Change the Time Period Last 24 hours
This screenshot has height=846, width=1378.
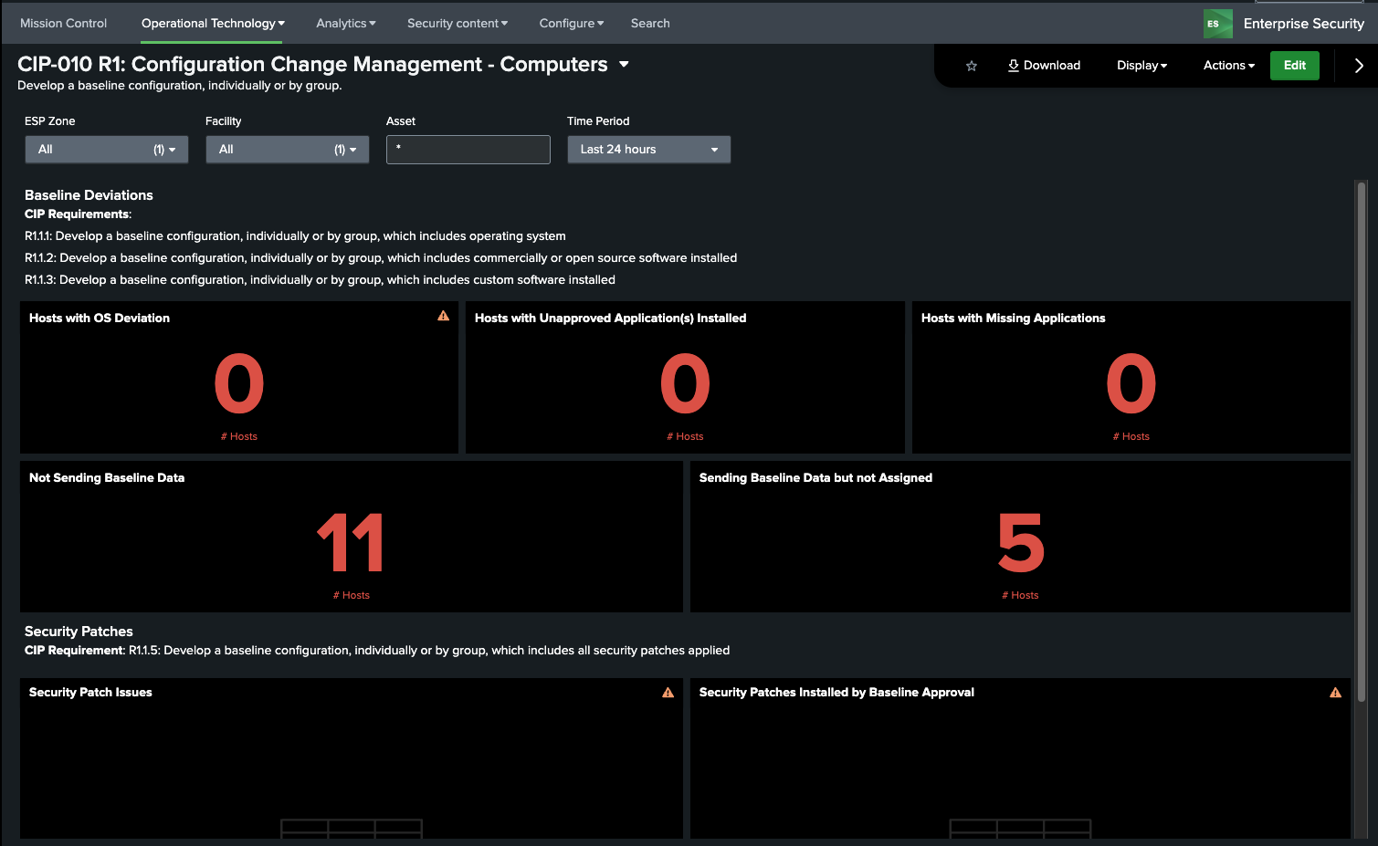tap(648, 150)
